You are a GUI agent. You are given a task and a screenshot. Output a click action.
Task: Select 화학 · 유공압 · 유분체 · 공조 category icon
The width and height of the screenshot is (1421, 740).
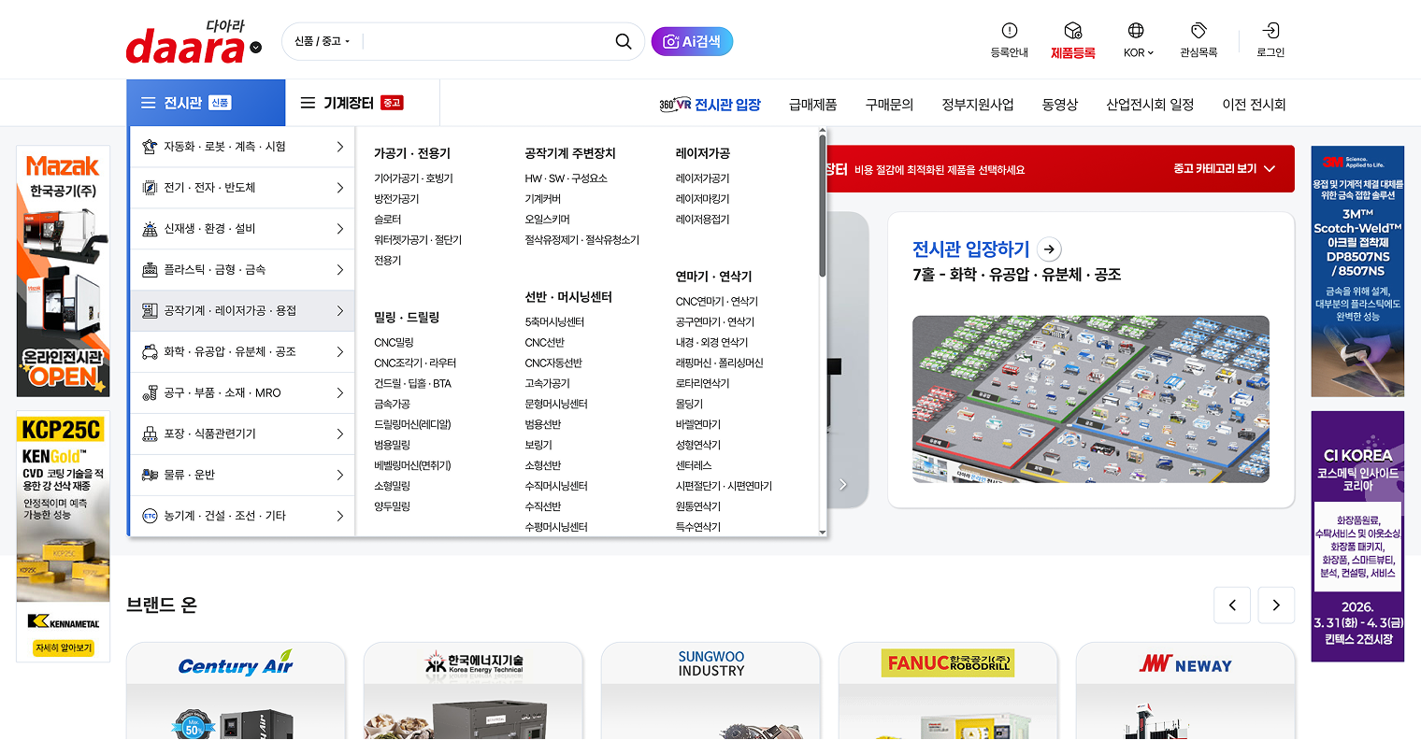pos(150,352)
